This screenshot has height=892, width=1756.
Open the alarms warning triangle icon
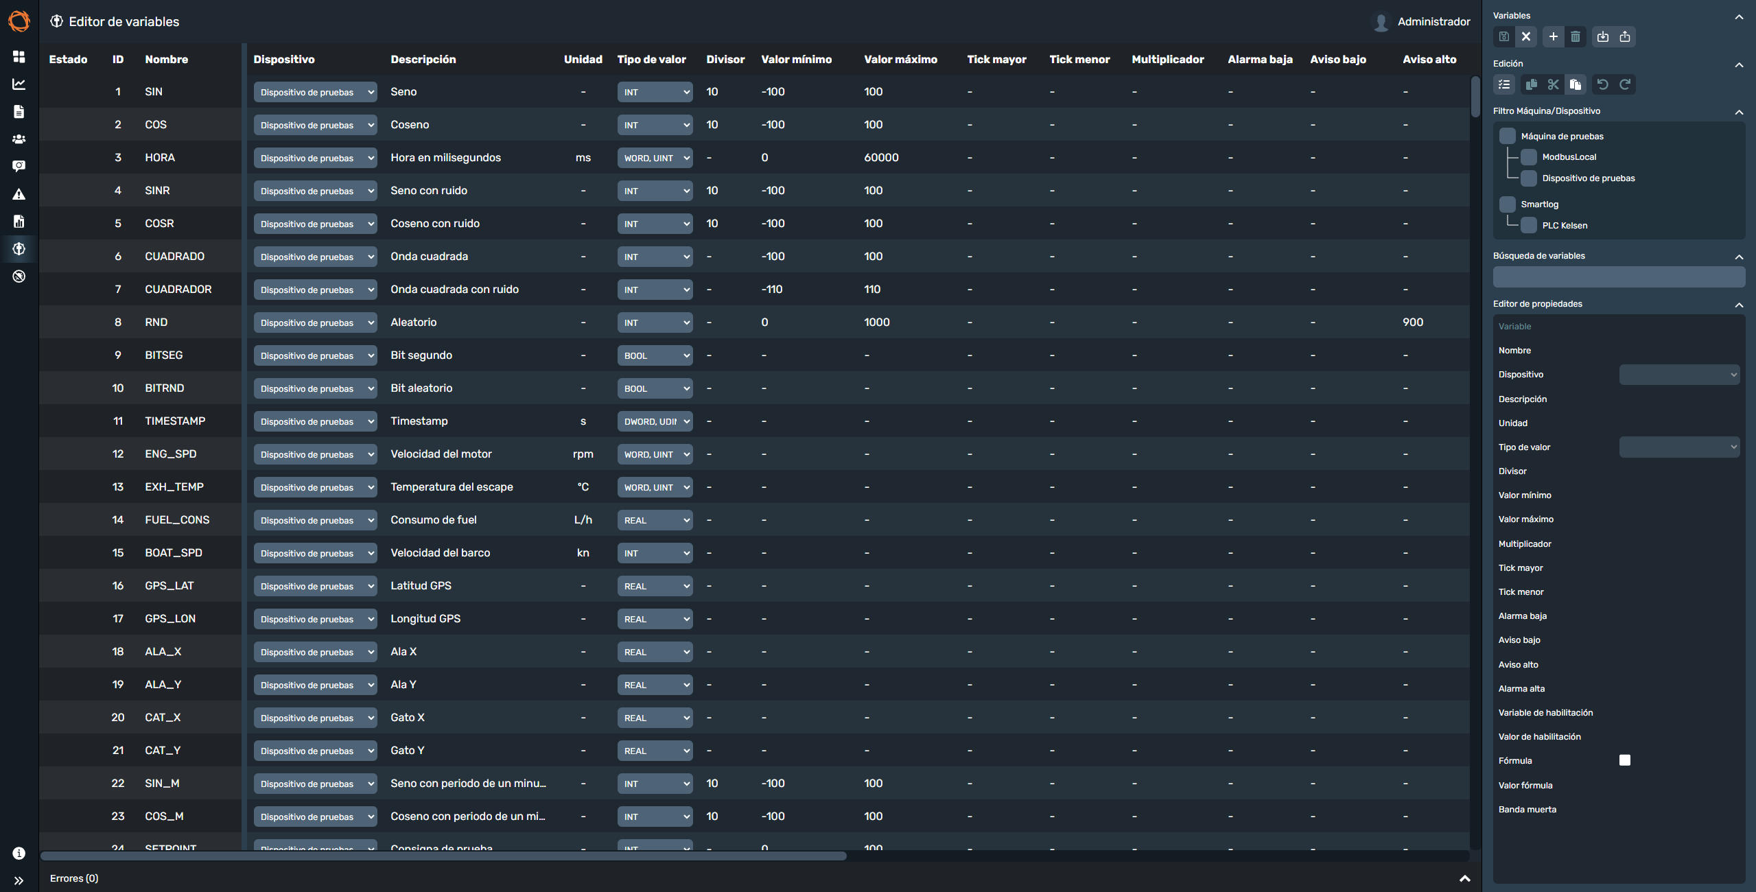(19, 194)
